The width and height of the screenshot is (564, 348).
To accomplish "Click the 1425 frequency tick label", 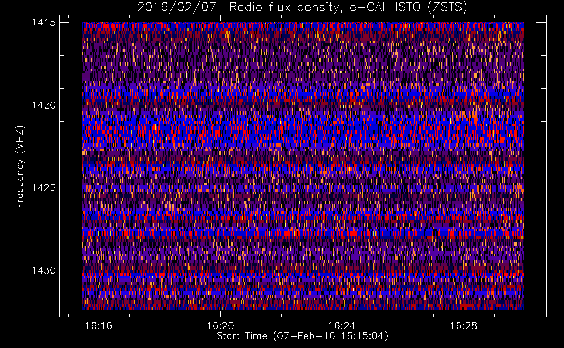I will pos(44,188).
